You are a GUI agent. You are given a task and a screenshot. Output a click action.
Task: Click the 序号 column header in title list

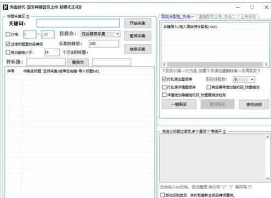10,71
